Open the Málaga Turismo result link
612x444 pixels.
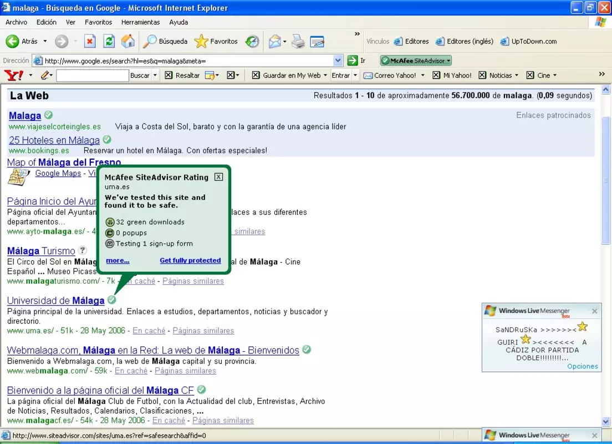click(x=41, y=251)
